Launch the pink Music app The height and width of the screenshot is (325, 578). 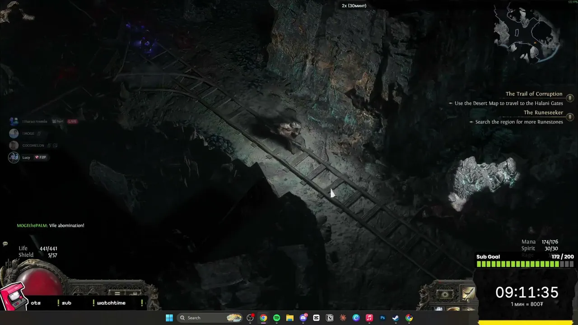369,318
